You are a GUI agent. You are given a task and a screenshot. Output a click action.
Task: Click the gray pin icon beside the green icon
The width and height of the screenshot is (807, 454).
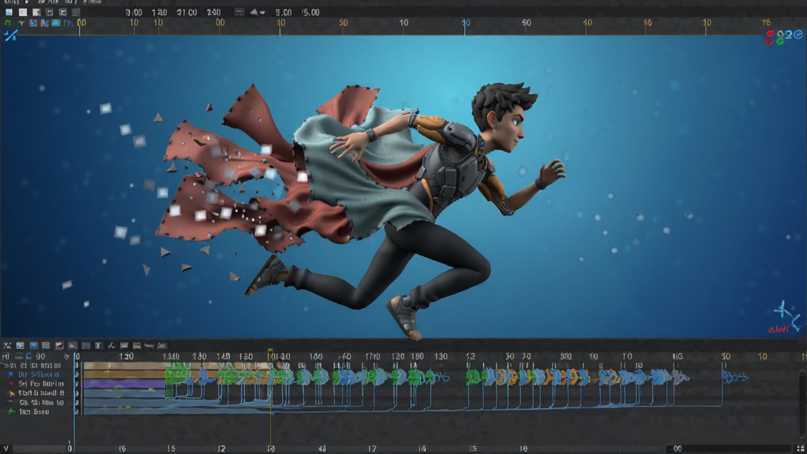[21, 23]
